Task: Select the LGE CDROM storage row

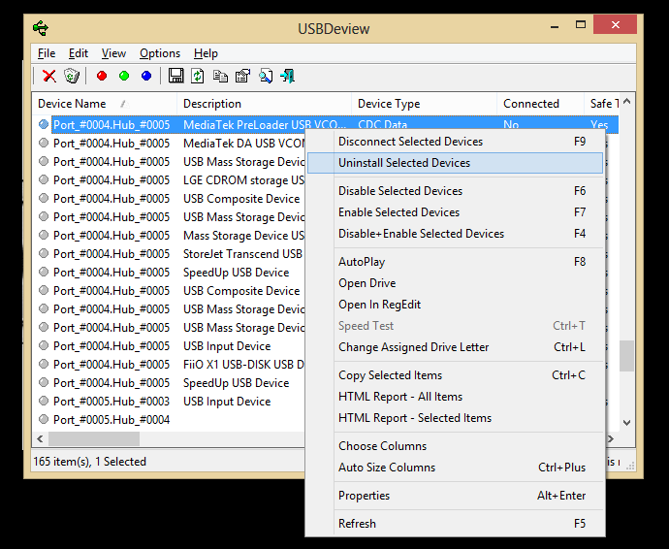Action: point(169,180)
